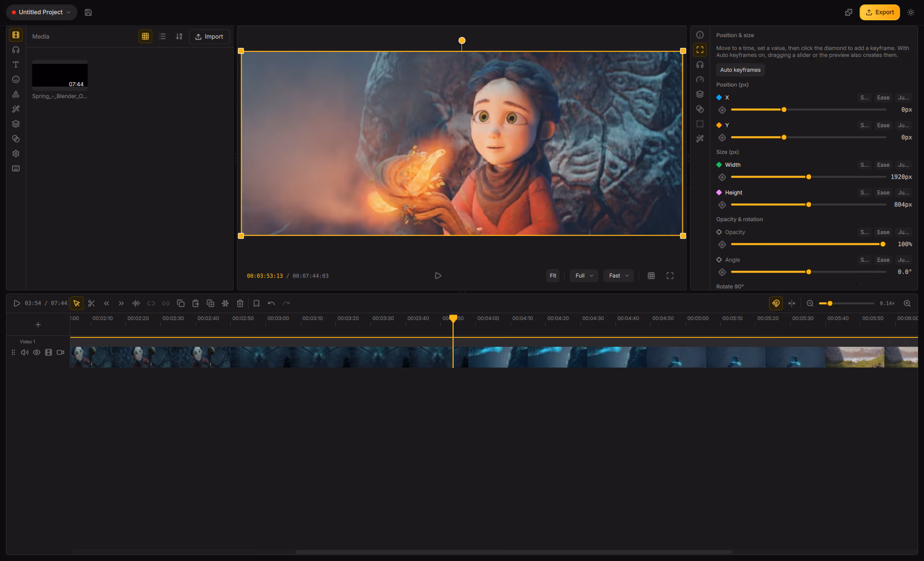Open the gear settings panel in the left sidebar
Image resolution: width=924 pixels, height=561 pixels.
(x=16, y=154)
